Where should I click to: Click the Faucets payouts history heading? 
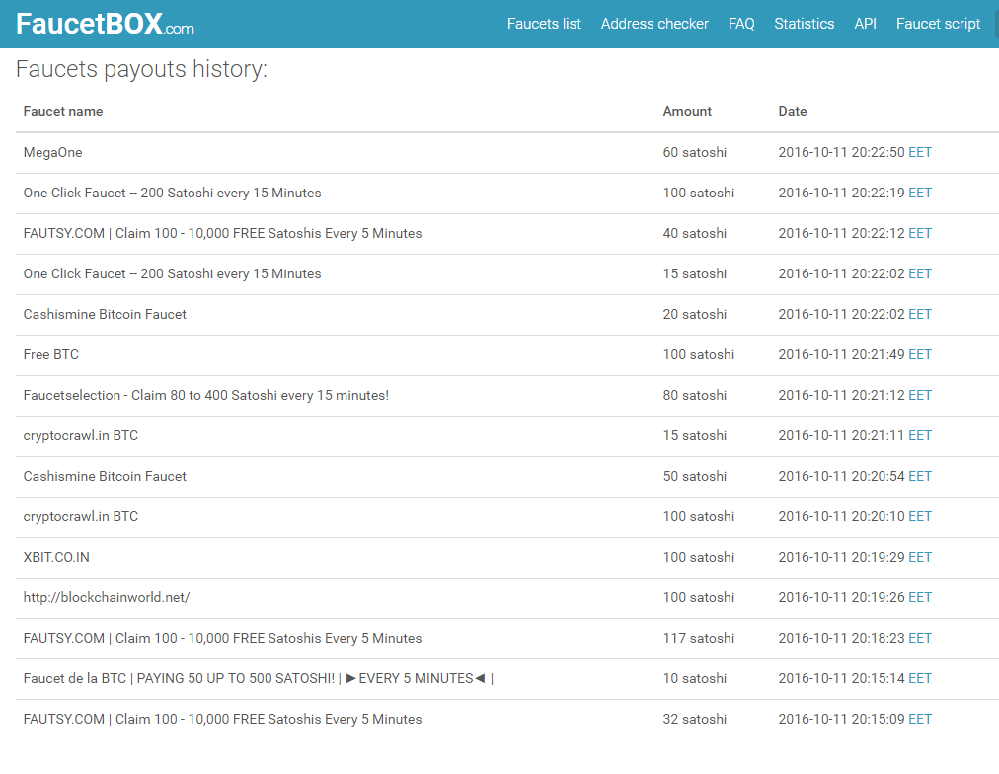point(141,69)
